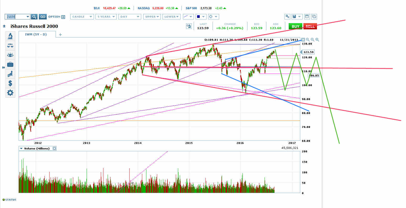Viewport: 406px width, 208px height.
Task: Open the DAY interval dropdown
Action: pos(130,17)
